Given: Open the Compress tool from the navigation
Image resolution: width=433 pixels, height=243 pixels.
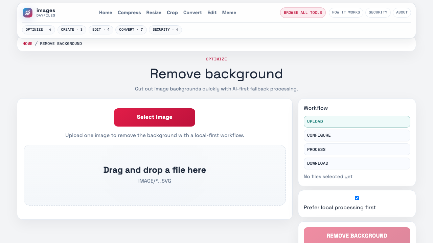Looking at the screenshot, I should (129, 12).
